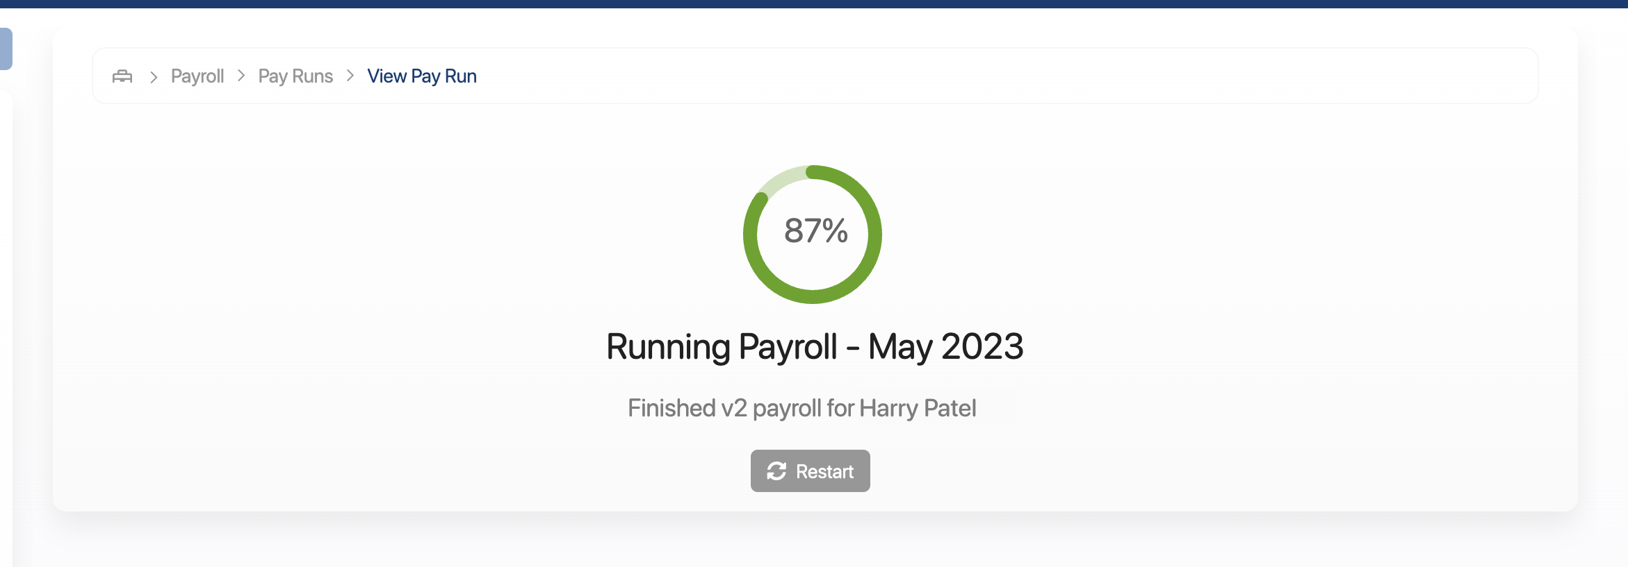Click the blue sidebar tab at left edge
Image resolution: width=1628 pixels, height=567 pixels.
pos(6,49)
